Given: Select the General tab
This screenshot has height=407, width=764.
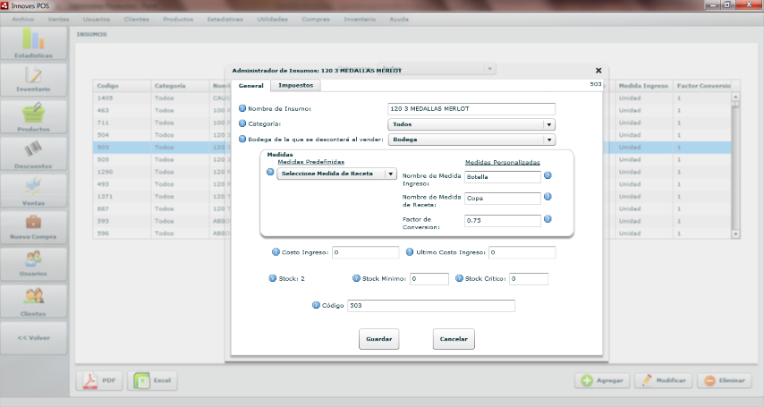Looking at the screenshot, I should coord(250,86).
